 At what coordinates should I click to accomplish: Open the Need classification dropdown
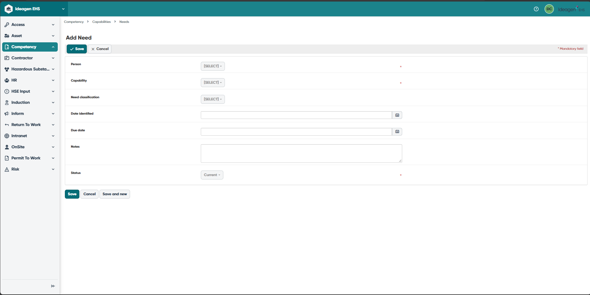click(213, 99)
